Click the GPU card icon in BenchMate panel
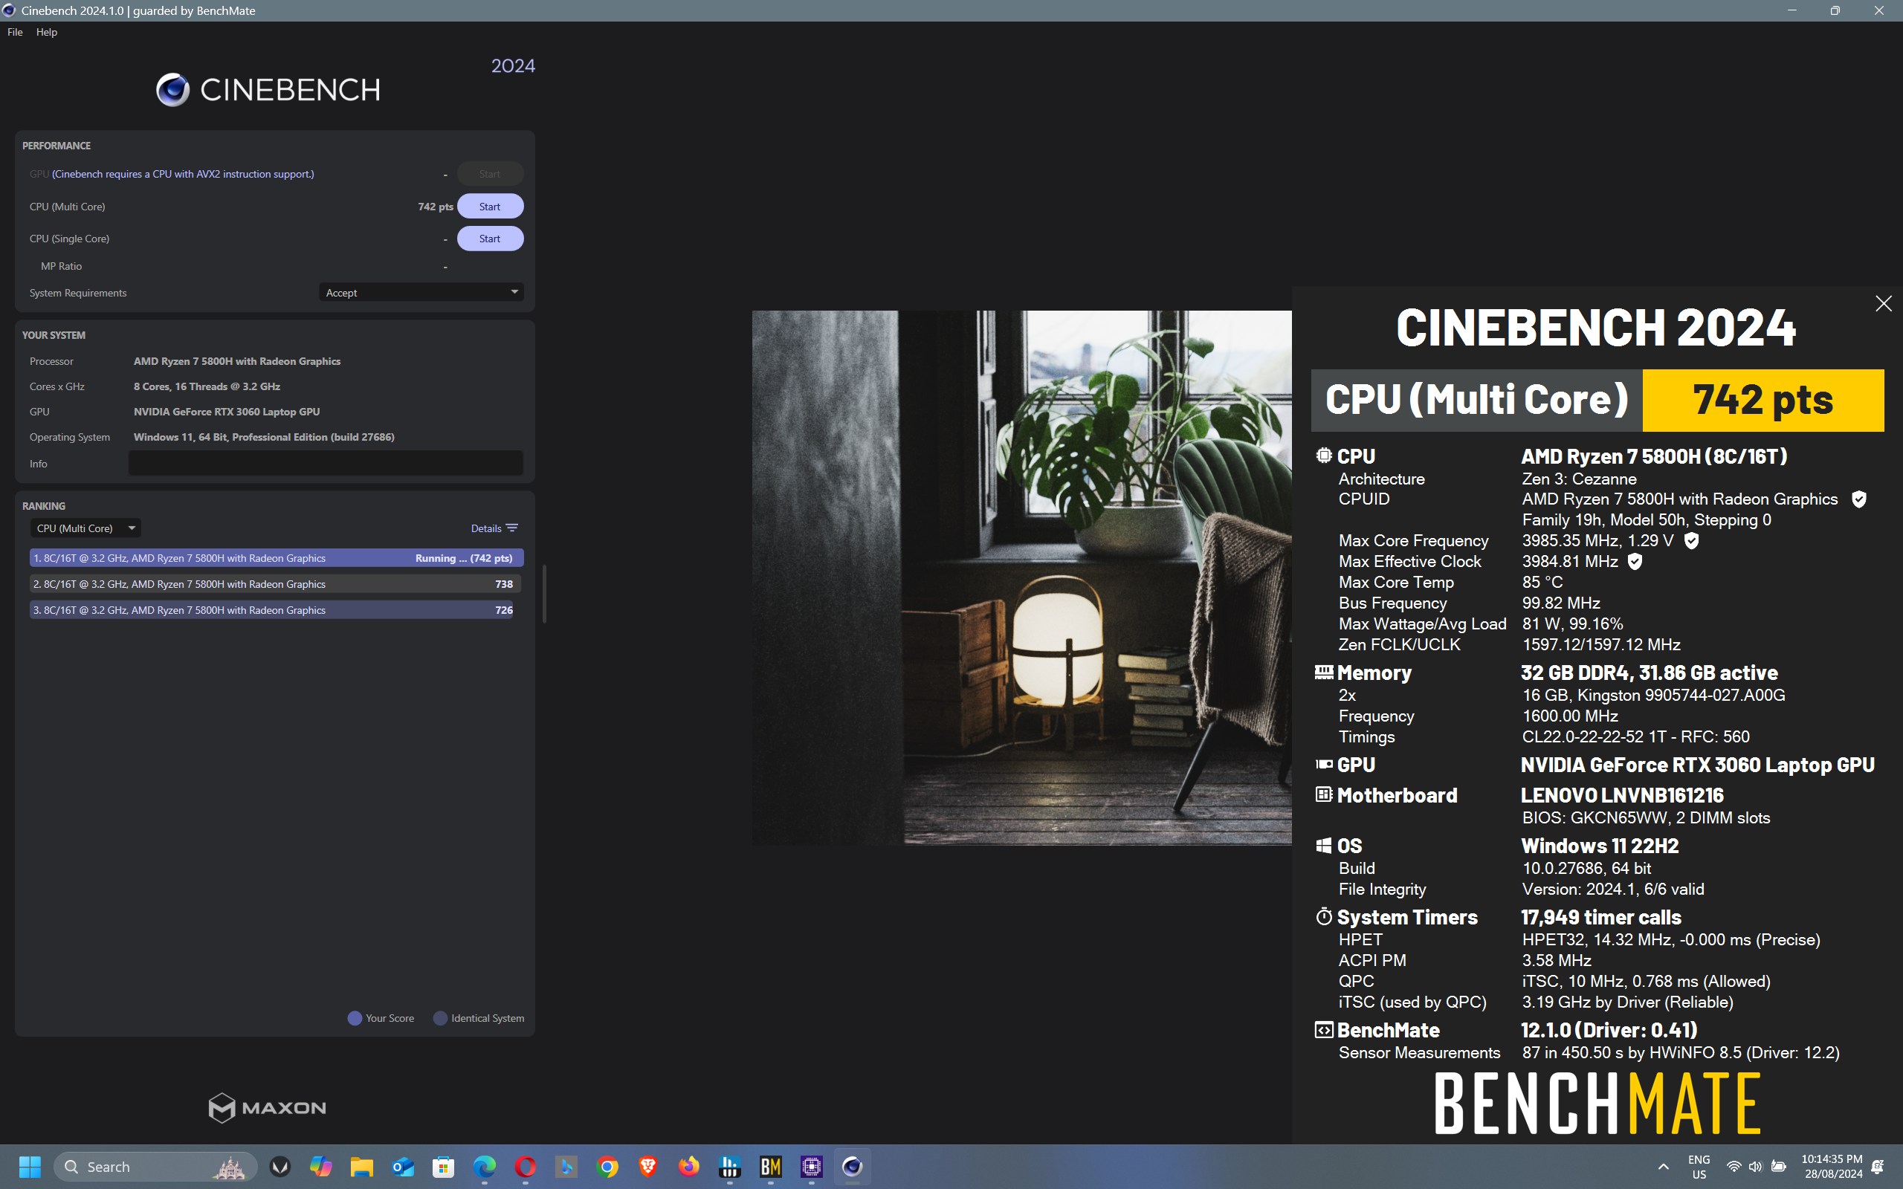 [1324, 764]
